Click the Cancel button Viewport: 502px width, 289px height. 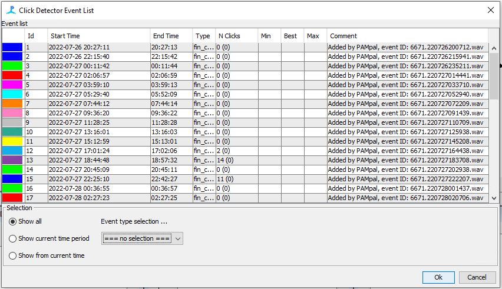477,277
